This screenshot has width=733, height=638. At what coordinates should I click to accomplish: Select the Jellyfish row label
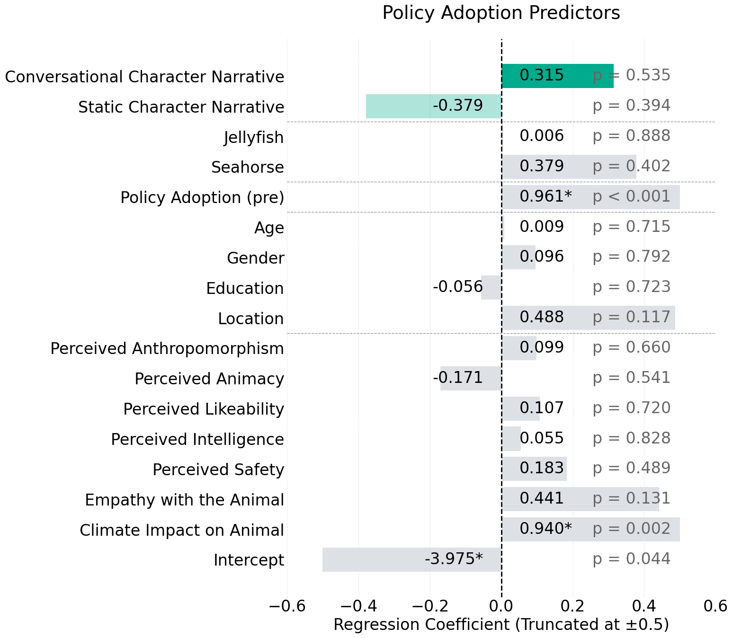pos(254,137)
